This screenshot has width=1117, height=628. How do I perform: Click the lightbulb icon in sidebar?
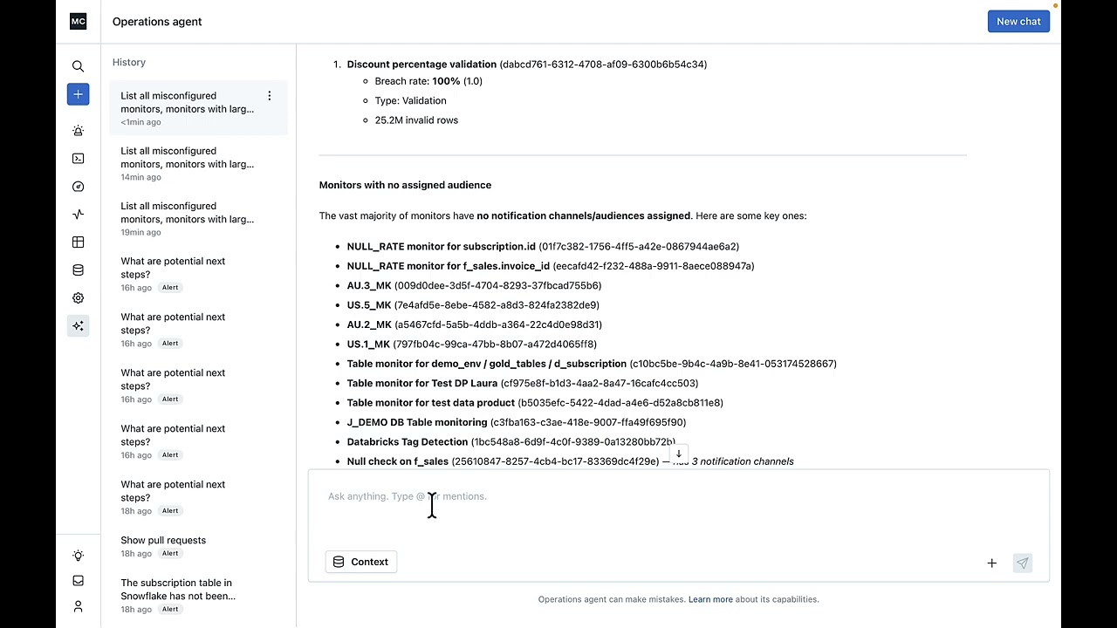point(78,556)
